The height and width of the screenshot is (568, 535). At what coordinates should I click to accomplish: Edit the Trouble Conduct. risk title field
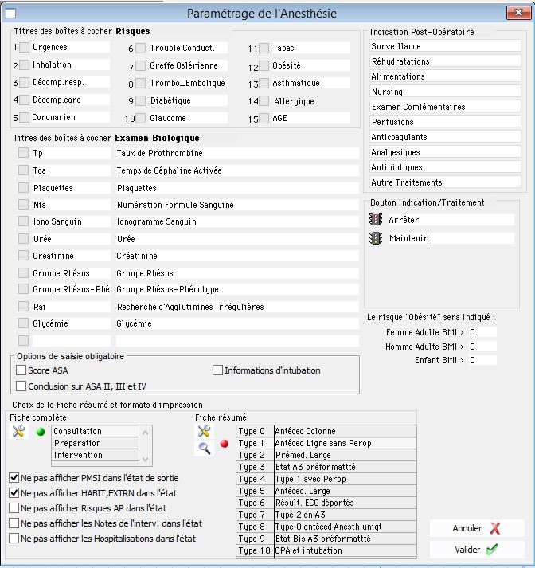point(188,48)
